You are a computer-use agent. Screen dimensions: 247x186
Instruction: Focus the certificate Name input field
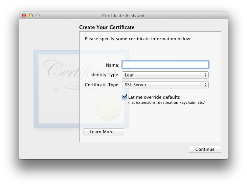click(165, 65)
